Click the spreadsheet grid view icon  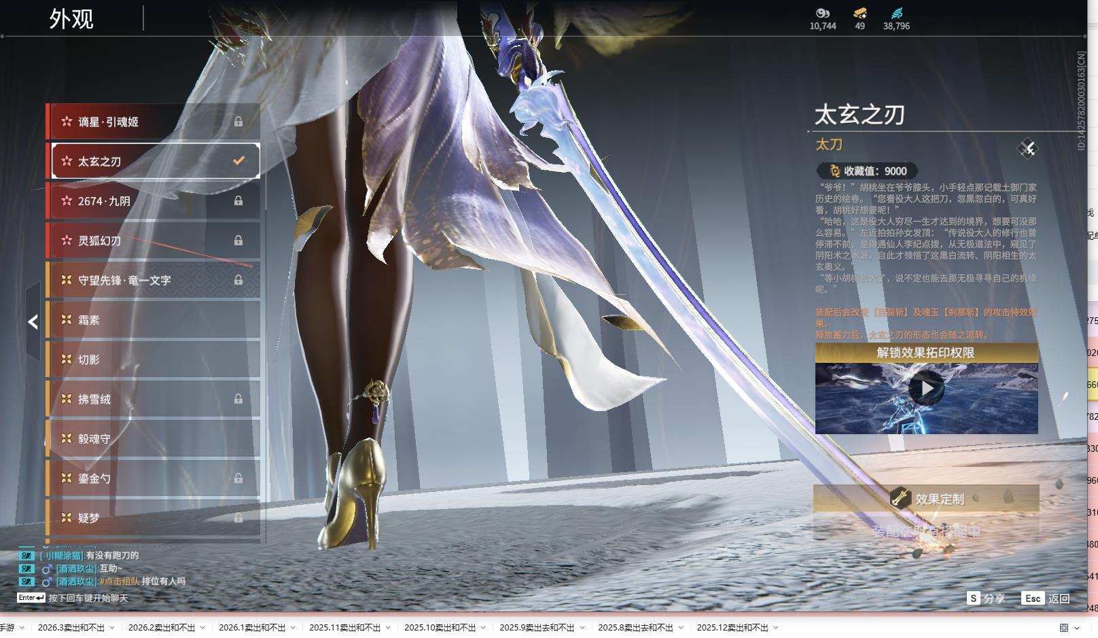tap(1064, 628)
